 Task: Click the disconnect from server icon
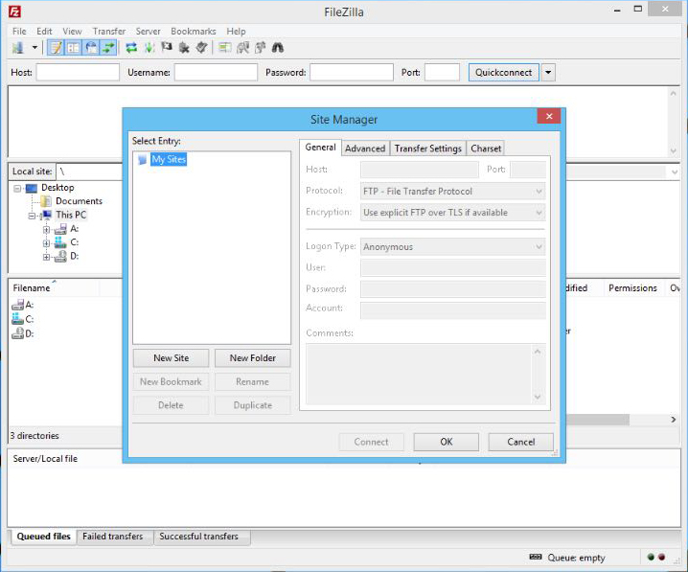pos(184,47)
